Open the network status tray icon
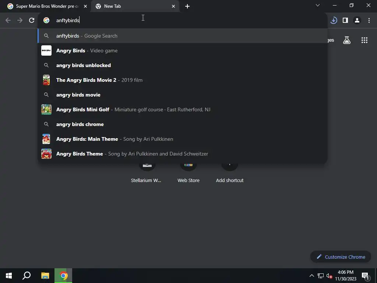The width and height of the screenshot is (377, 283). coord(321,276)
